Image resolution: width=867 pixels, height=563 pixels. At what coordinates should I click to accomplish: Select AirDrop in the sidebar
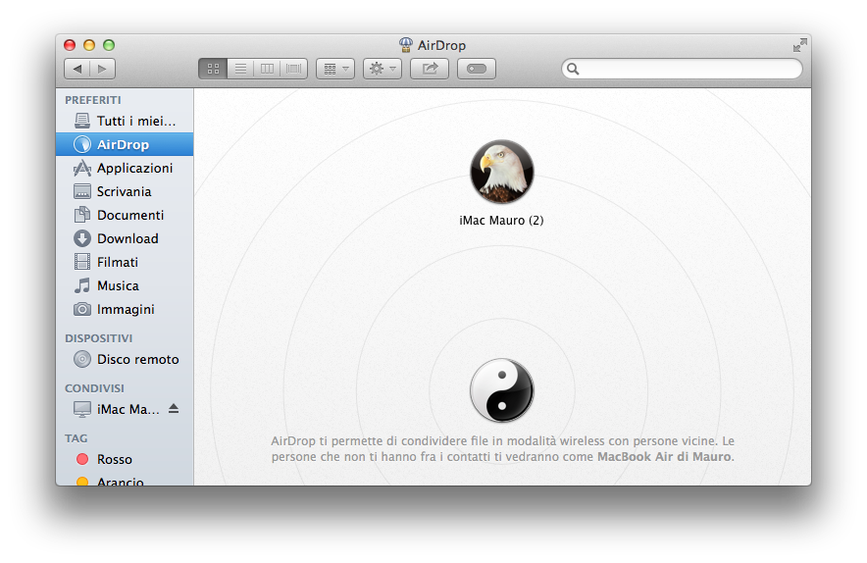[x=125, y=144]
